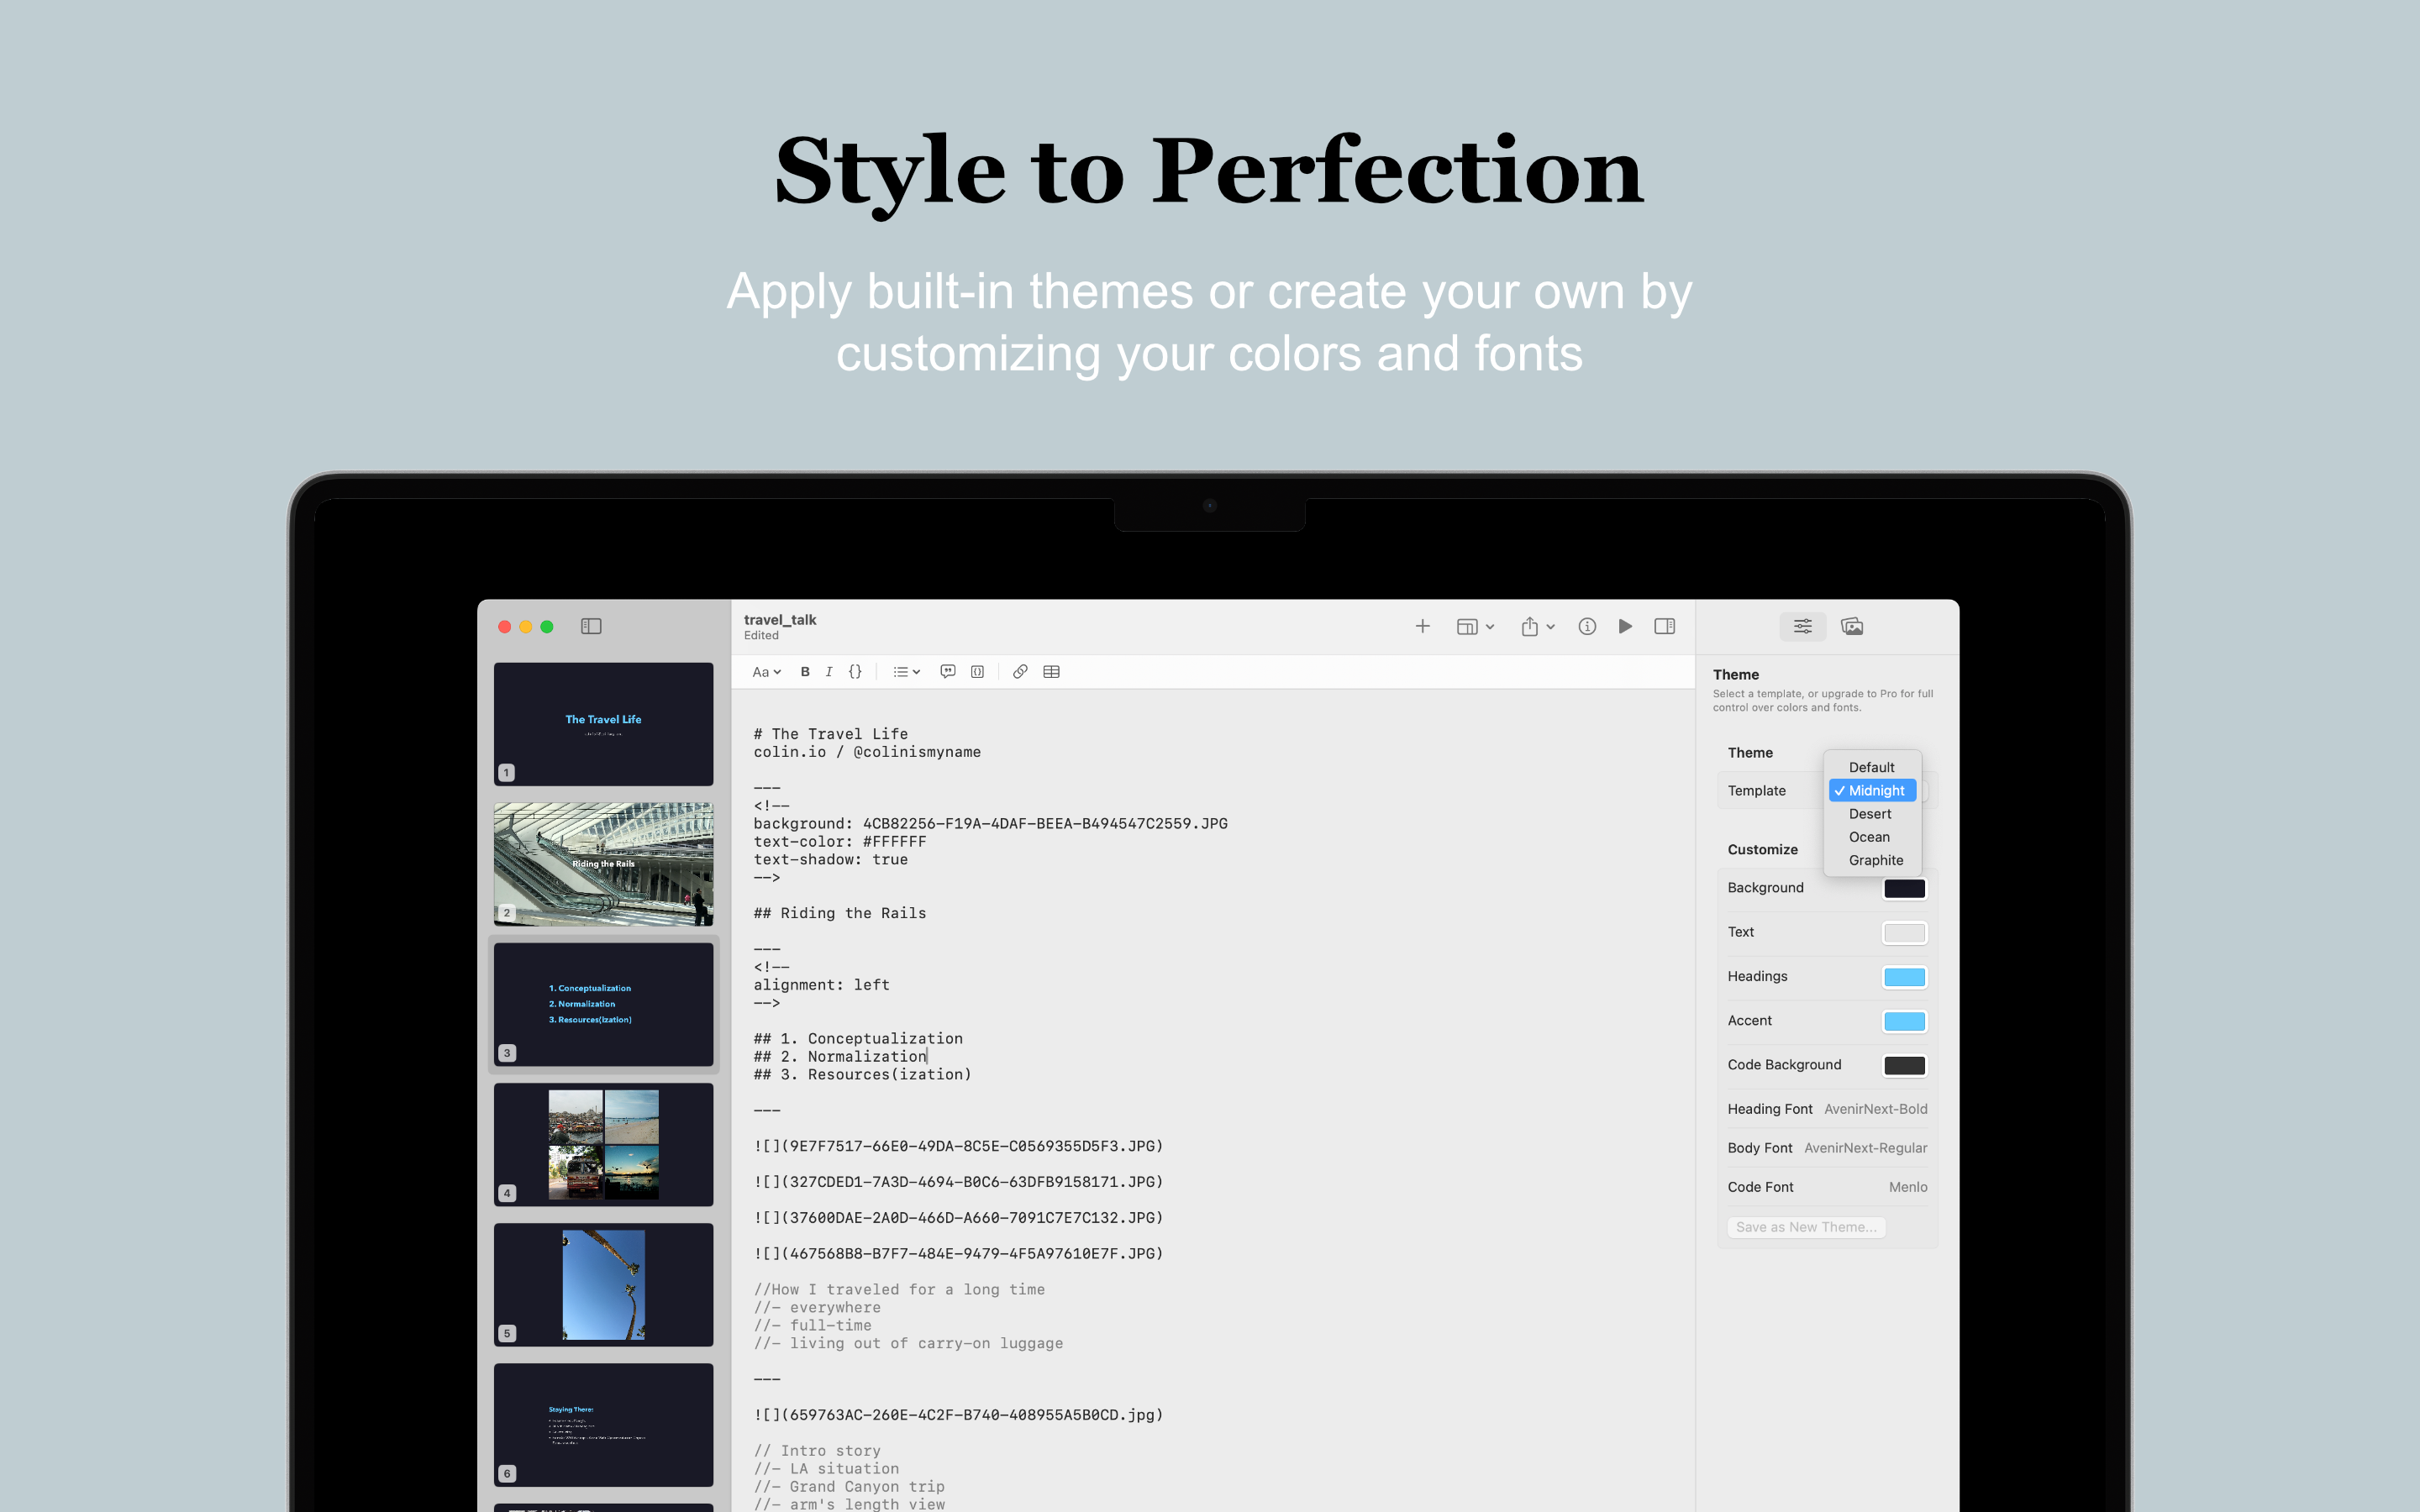Insert a link using the chain icon
The image size is (2420, 1512).
pos(1020,671)
